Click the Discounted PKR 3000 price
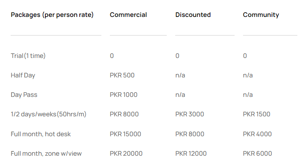 190,114
